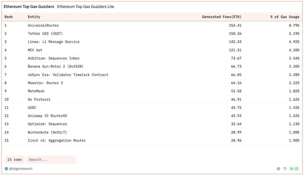Click the camera screenshot icon
Image resolution: width=304 pixels, height=176 pixels.
pos(278,169)
